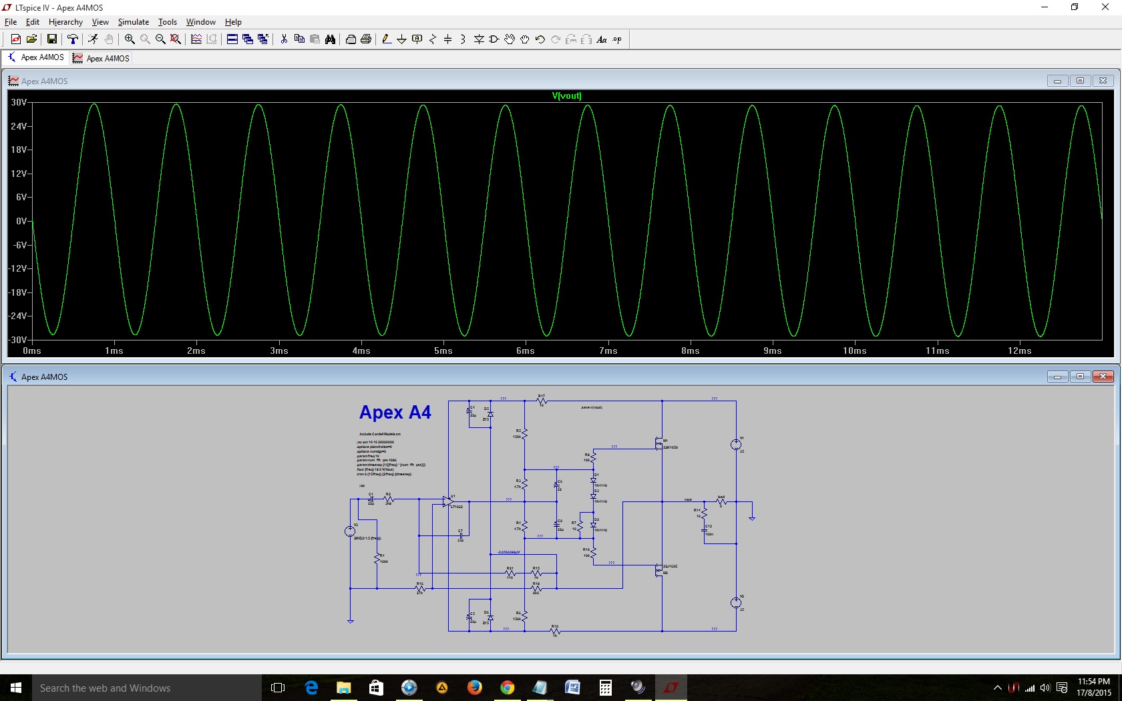Screen dimensions: 1122x701
Task: Open the Window menu
Action: pos(201,22)
